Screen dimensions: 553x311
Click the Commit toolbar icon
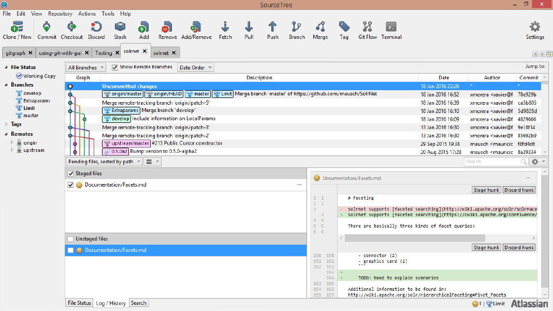tap(47, 30)
